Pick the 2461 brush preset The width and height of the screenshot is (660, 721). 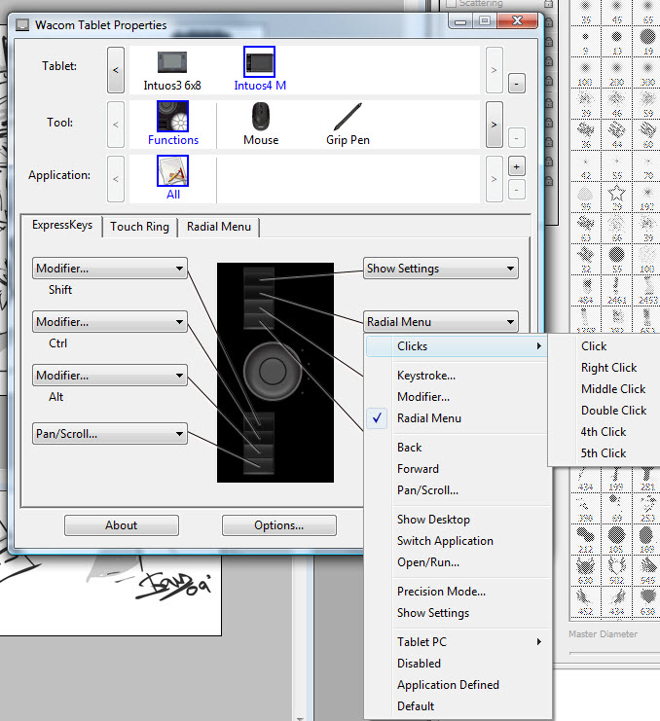[x=616, y=290]
